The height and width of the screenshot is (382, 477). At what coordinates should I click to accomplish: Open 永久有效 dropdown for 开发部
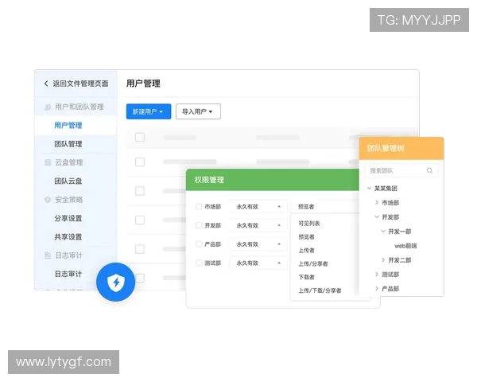[258, 225]
